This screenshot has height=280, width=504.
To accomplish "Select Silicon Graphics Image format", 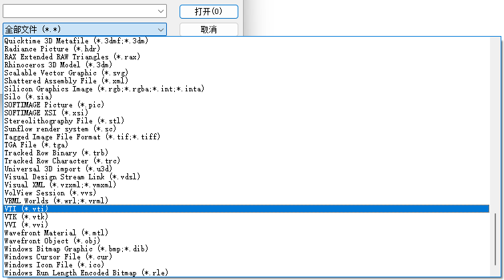I will (246, 89).
